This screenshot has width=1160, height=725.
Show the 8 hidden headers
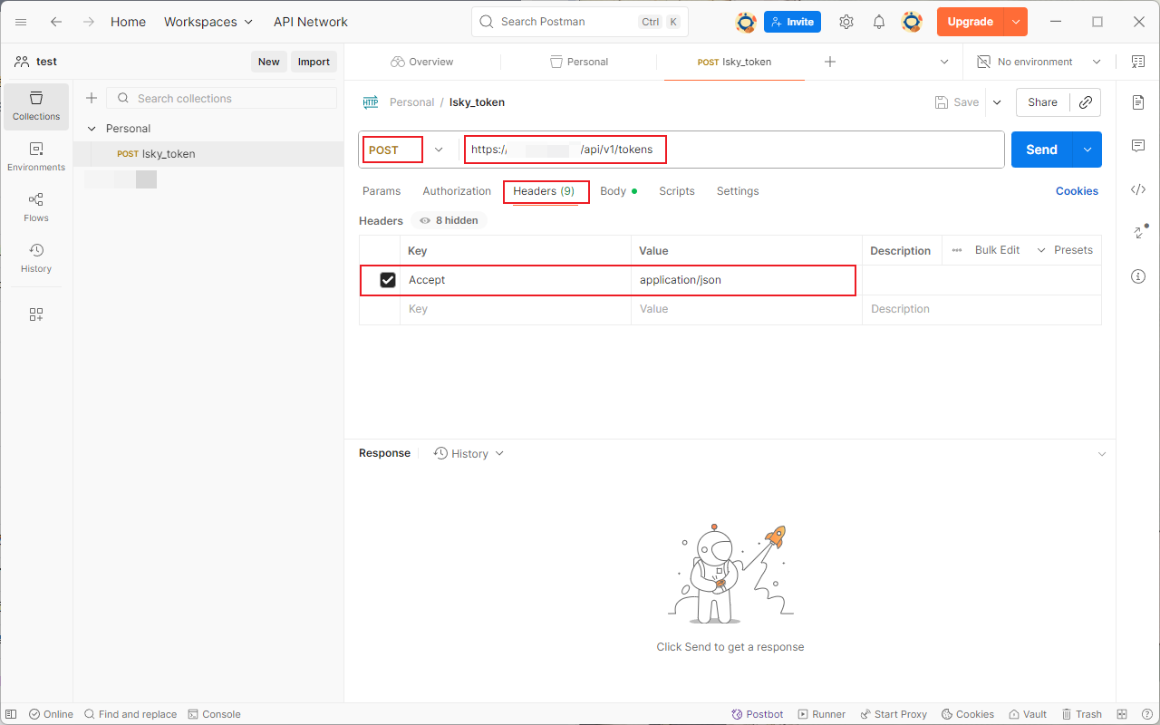coord(449,220)
